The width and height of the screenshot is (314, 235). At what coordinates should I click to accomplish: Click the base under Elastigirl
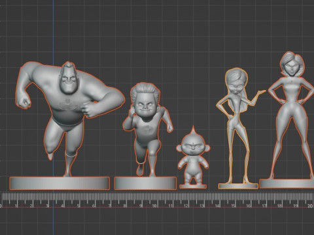(287, 183)
